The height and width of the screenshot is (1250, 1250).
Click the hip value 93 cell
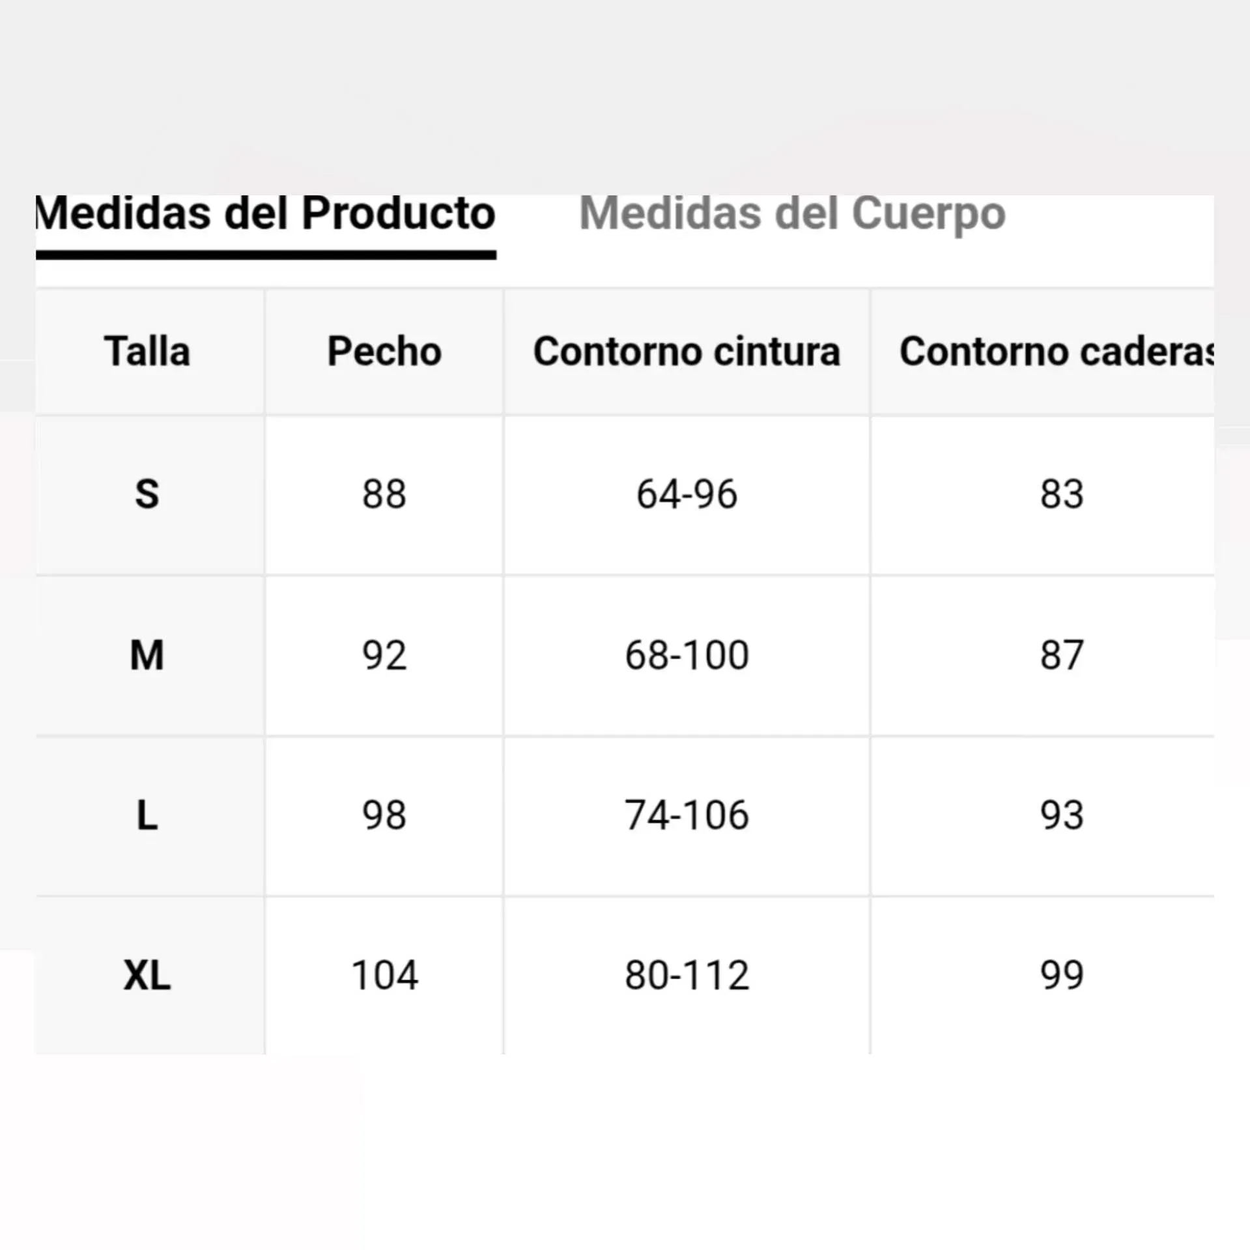[x=1062, y=815]
